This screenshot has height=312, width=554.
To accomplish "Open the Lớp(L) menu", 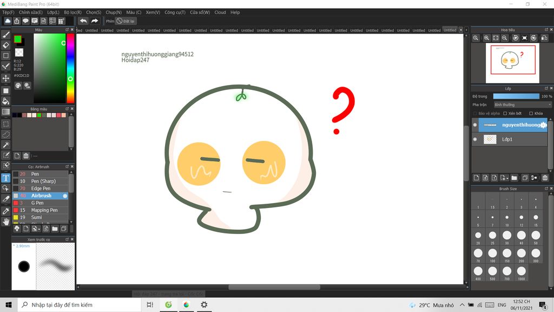I will click(x=54, y=12).
